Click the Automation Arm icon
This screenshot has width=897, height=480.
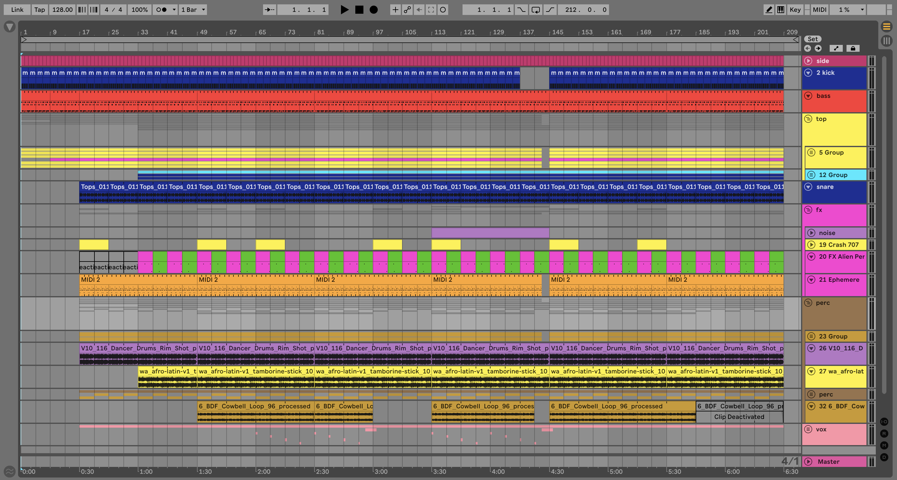[407, 10]
